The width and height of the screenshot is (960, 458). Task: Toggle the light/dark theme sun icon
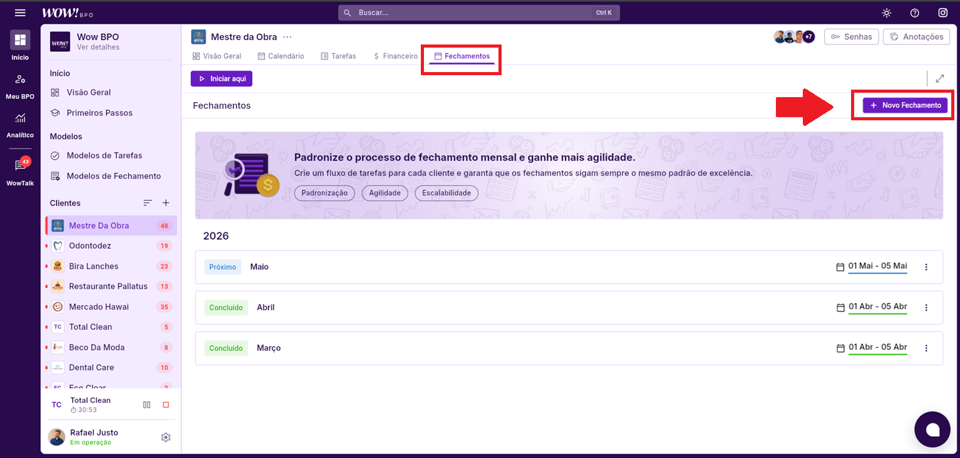886,13
